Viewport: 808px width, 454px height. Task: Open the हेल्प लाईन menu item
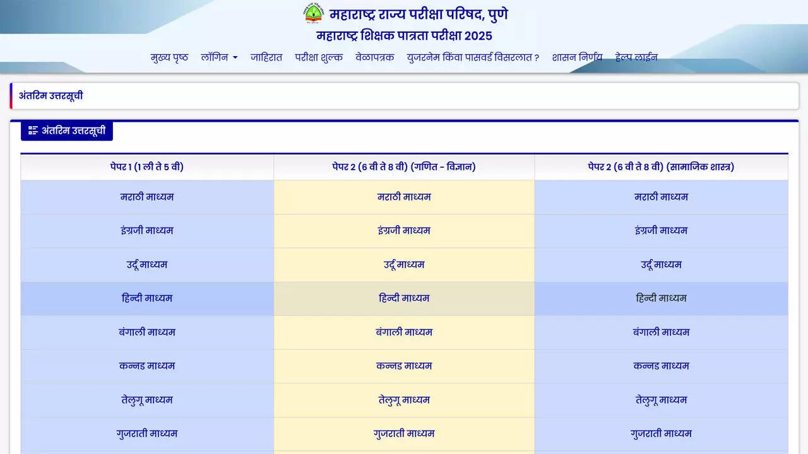click(x=636, y=57)
